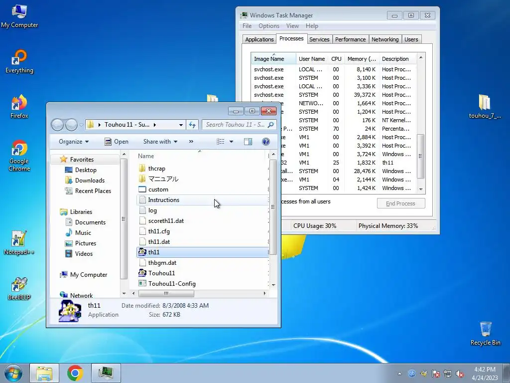Refresh the Explorer folder view

(x=192, y=125)
